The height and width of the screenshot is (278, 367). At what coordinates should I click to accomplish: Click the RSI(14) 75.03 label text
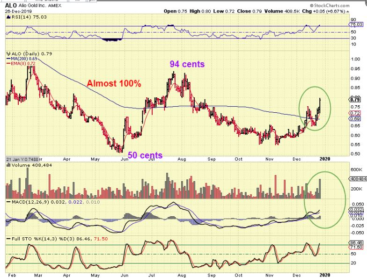(x=29, y=17)
